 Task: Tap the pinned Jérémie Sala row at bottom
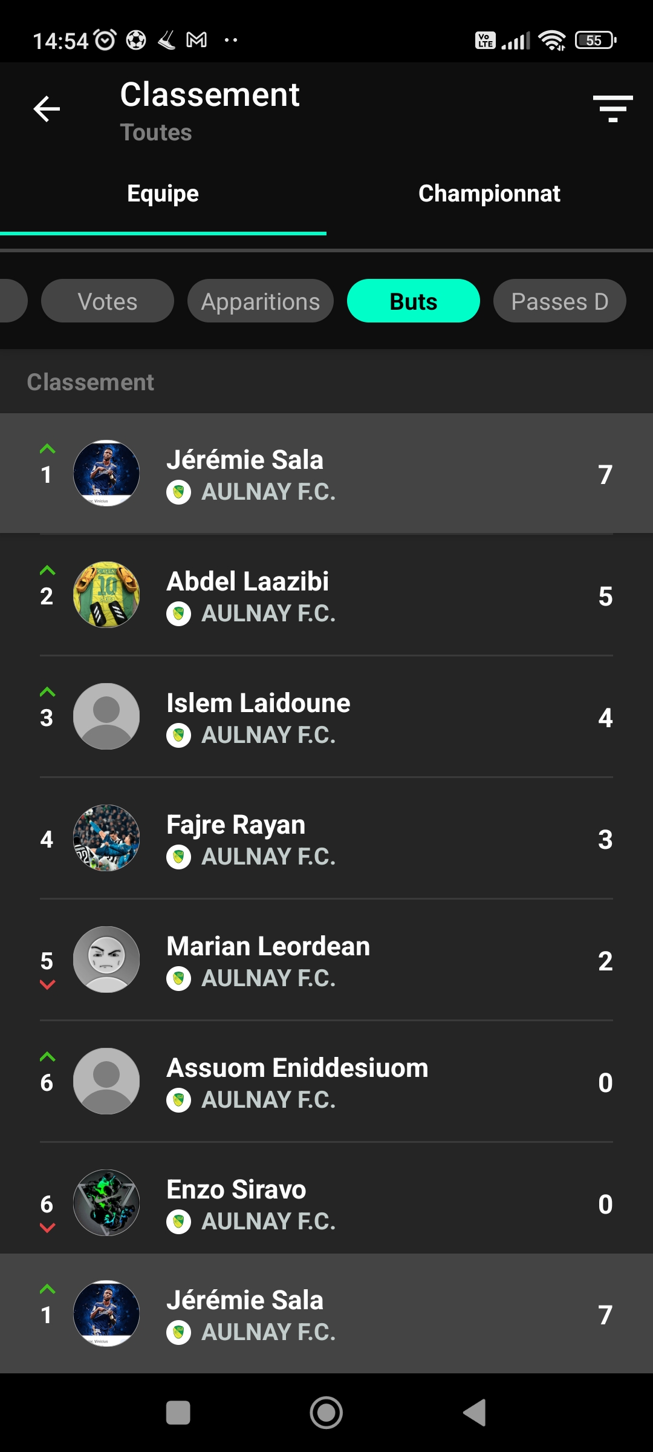(326, 1313)
